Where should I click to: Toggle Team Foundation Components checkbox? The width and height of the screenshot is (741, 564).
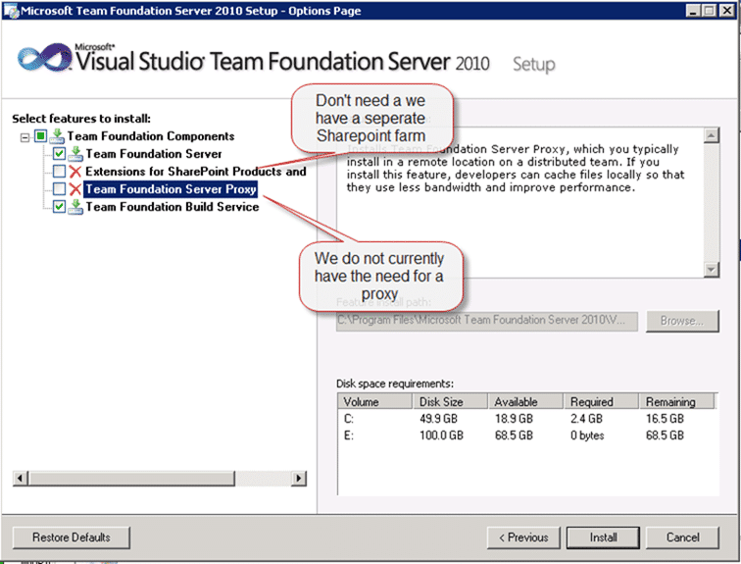(40, 136)
